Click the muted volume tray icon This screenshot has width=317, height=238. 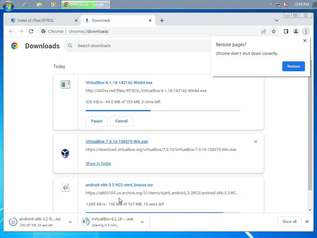click(x=286, y=4)
